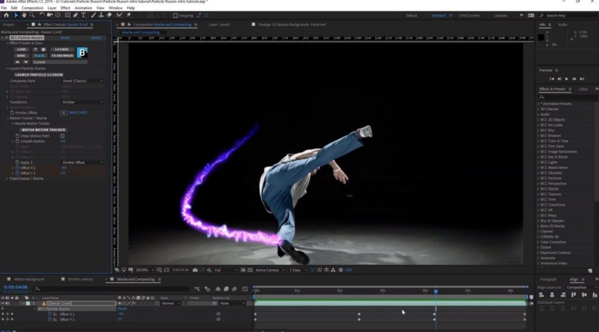599x332 pixels.
Task: Open the Composite Style Direct (Classic) dropdown
Action: point(83,81)
